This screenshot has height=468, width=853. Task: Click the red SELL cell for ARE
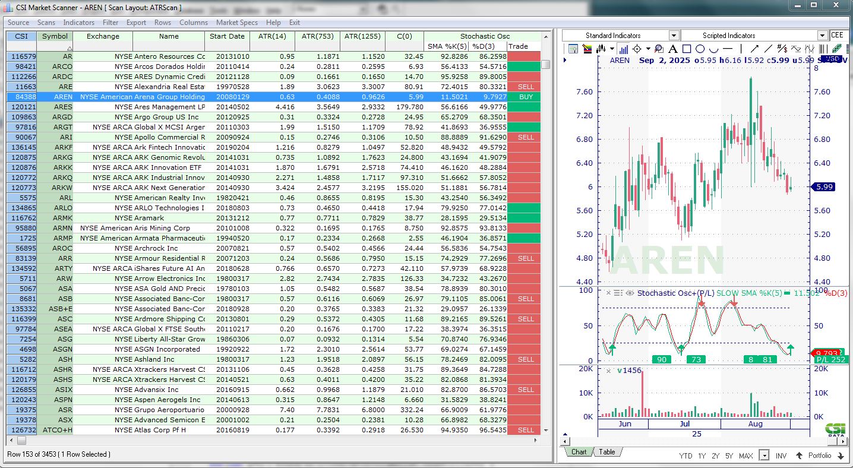[x=525, y=87]
